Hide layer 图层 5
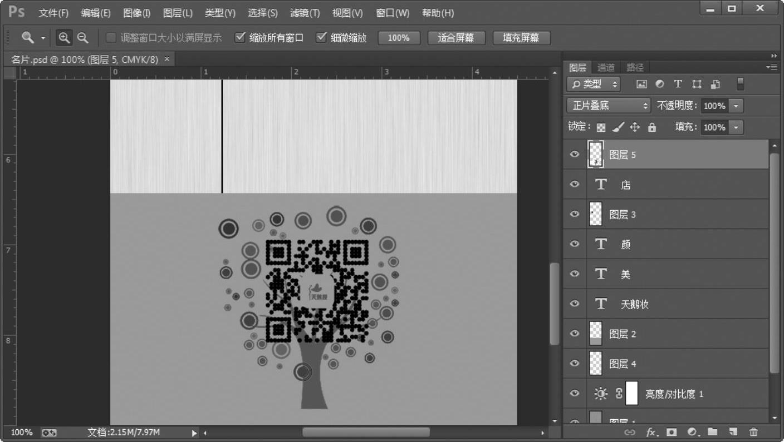This screenshot has height=442, width=784. 575,155
